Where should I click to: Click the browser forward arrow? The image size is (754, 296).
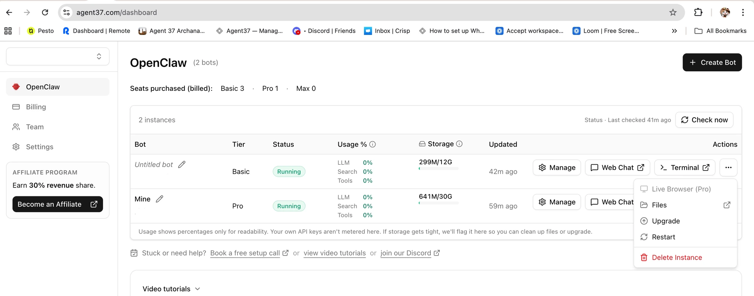[x=27, y=13]
